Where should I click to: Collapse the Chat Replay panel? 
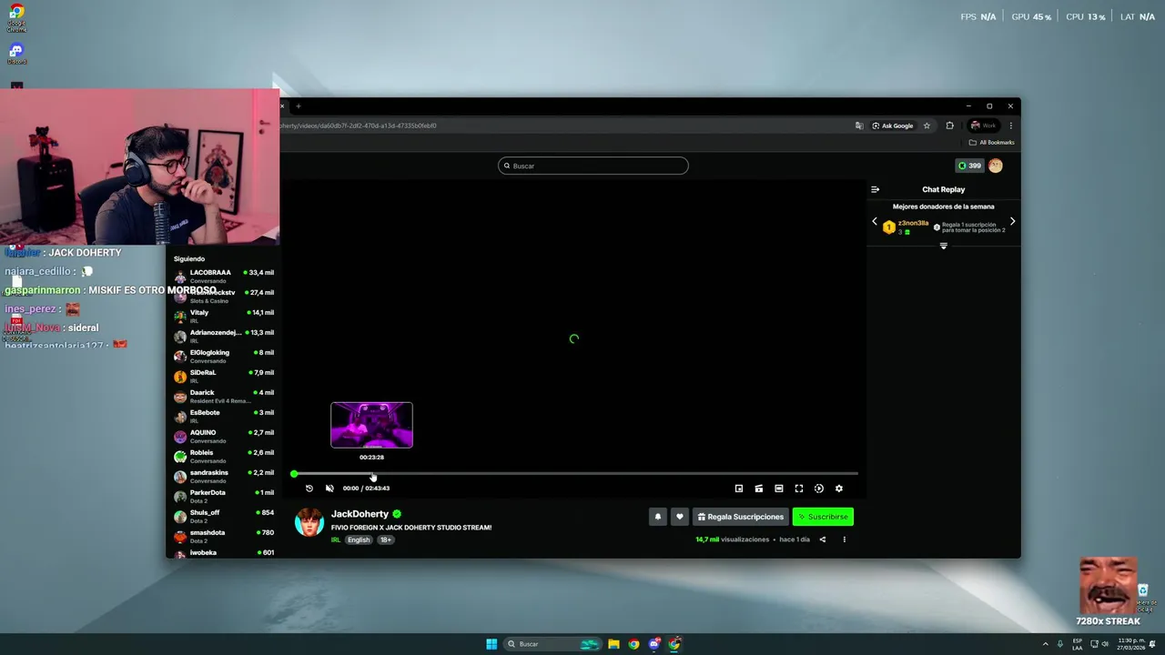(876, 189)
